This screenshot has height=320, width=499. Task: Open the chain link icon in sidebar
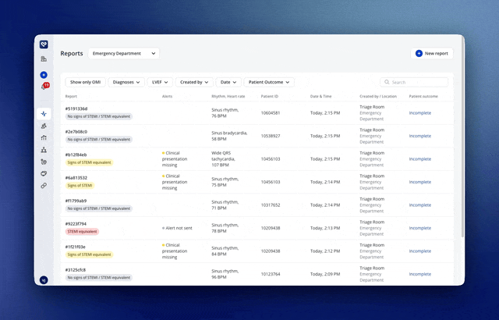pyautogui.click(x=44, y=185)
